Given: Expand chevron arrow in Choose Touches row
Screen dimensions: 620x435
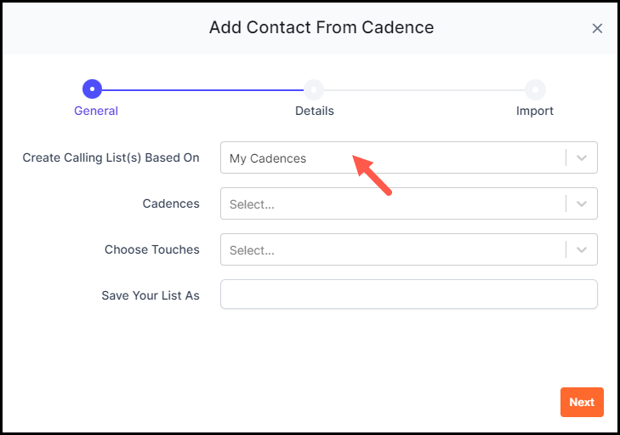Looking at the screenshot, I should 581,249.
